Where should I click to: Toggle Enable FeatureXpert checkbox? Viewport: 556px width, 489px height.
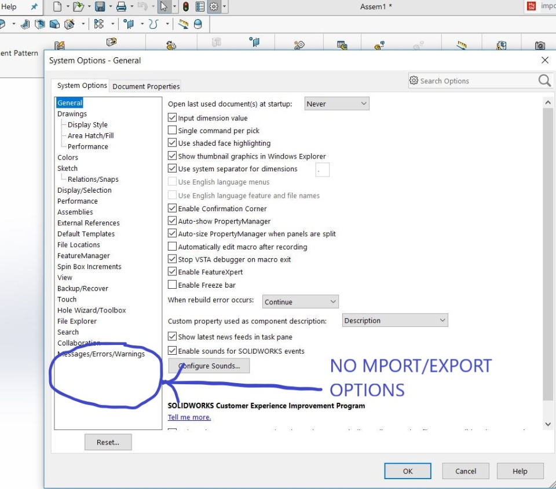(x=172, y=272)
